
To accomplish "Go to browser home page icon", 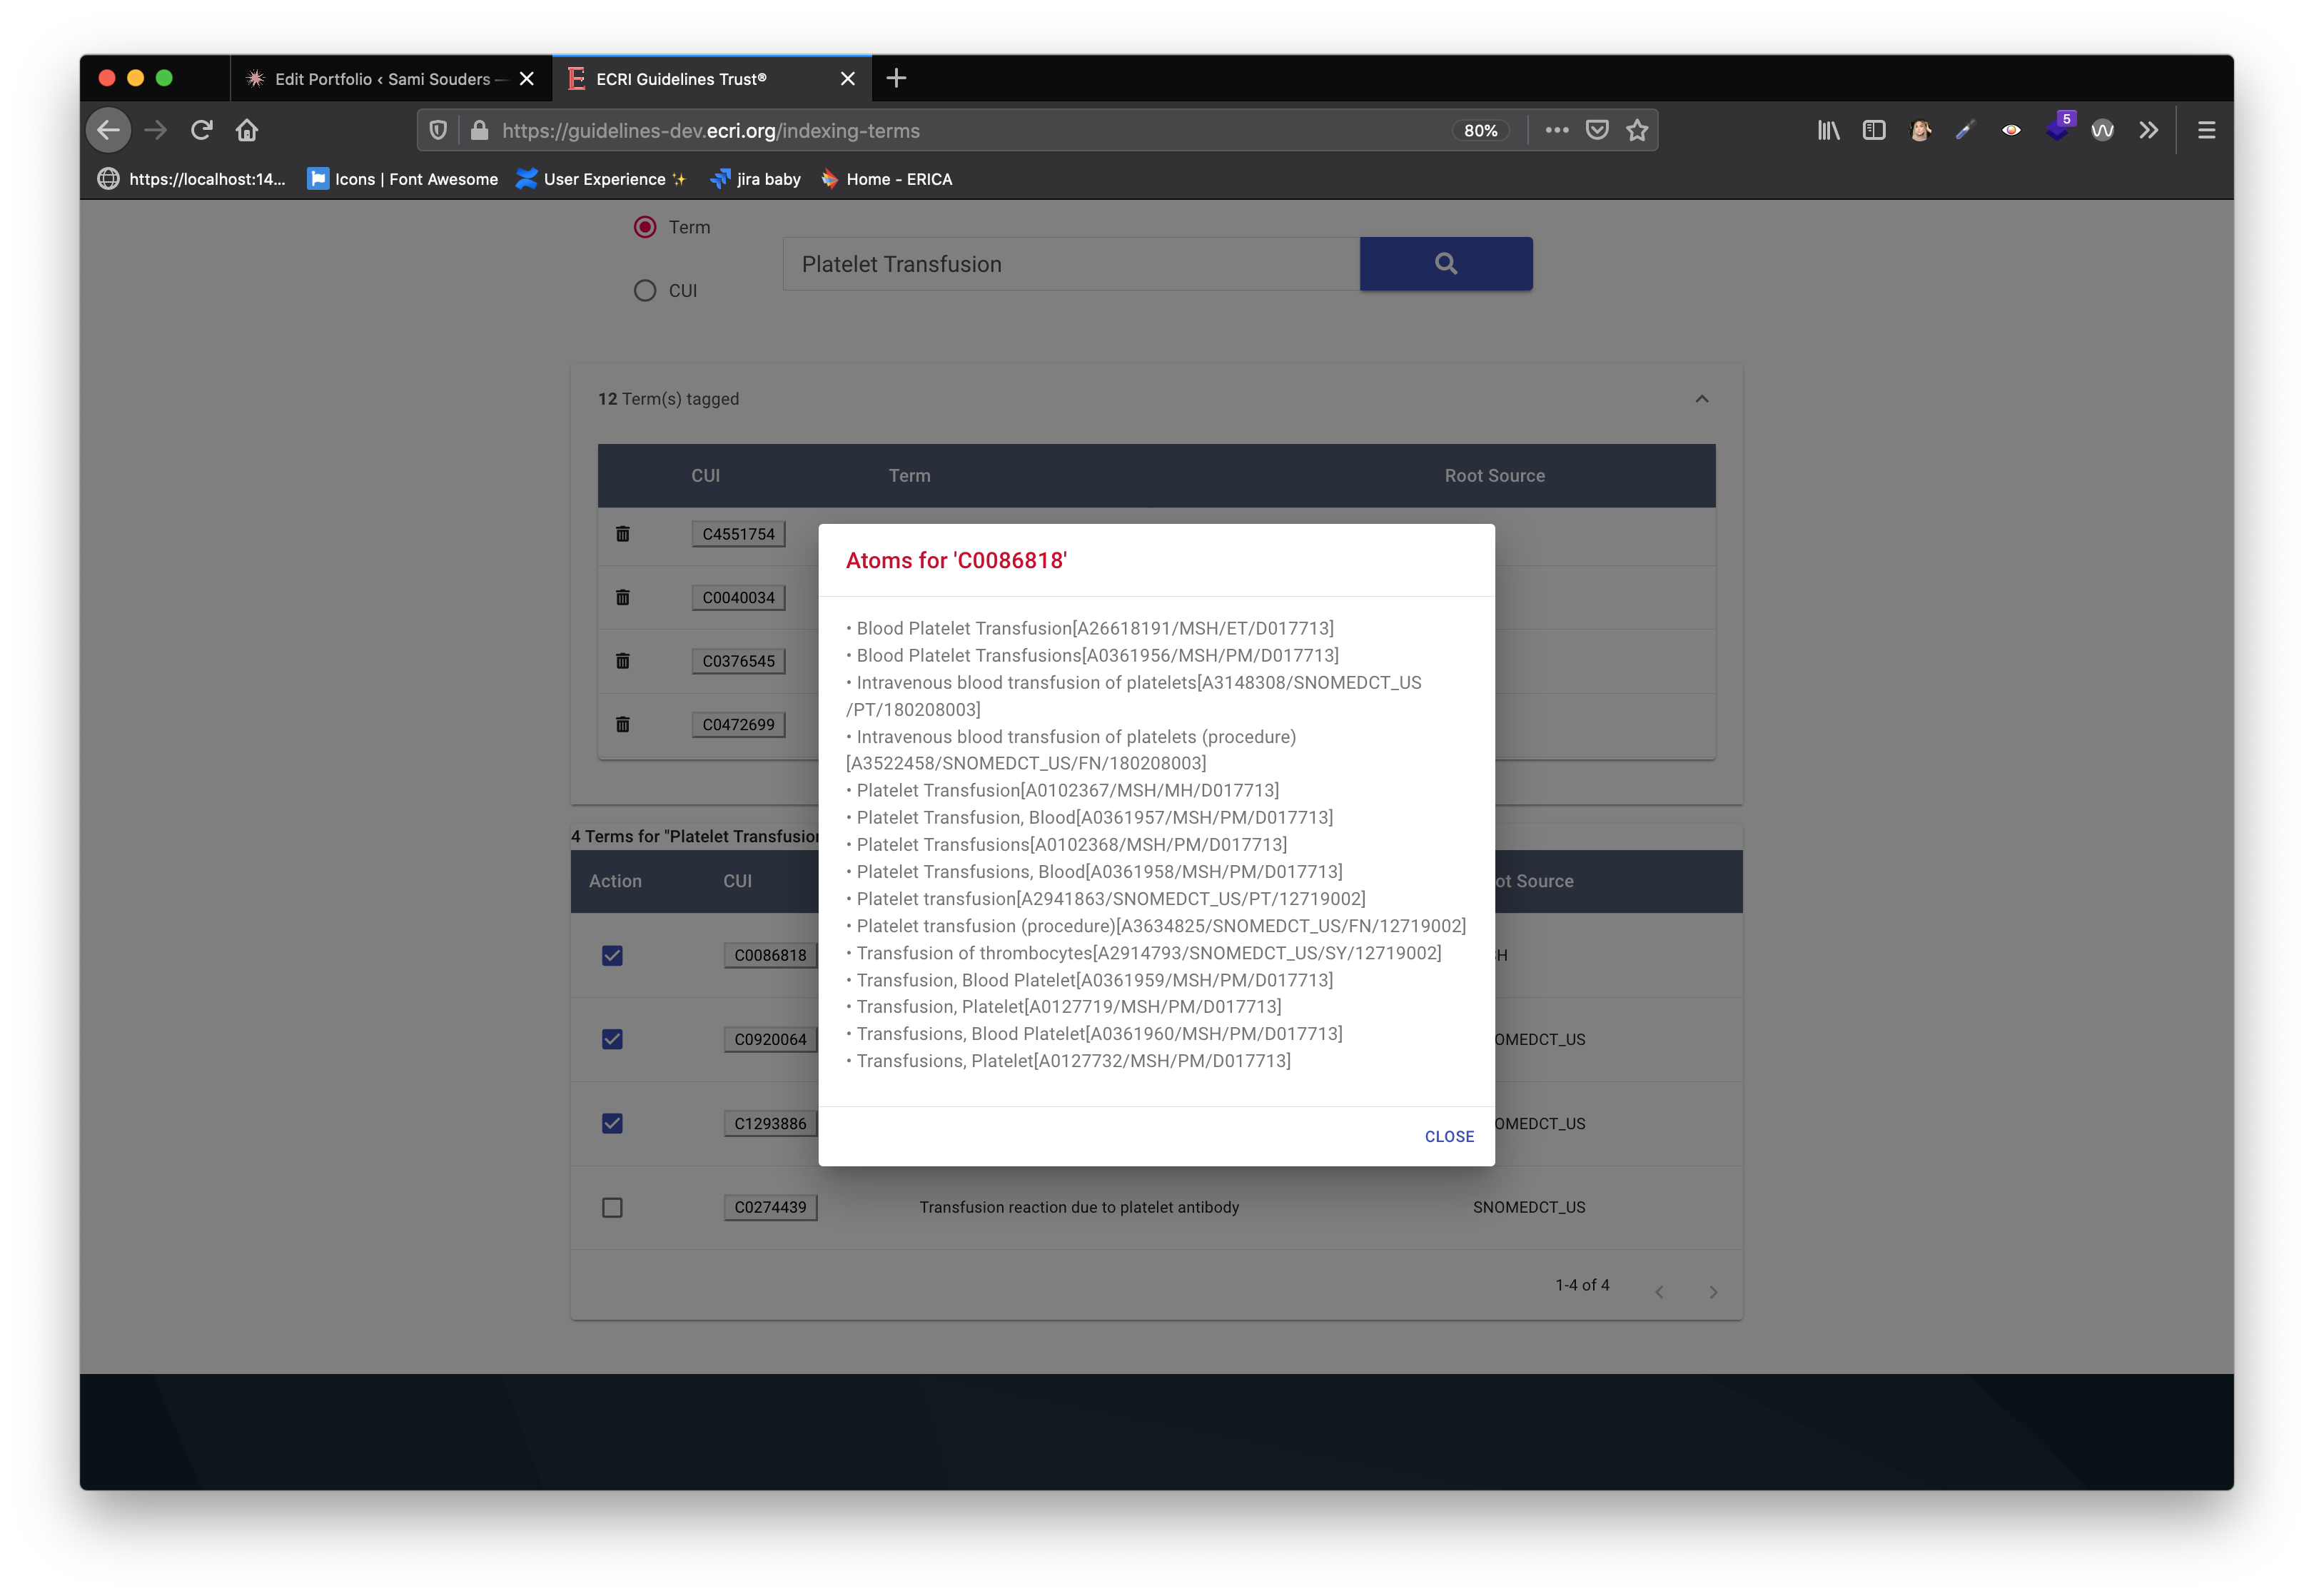I will coord(247,130).
